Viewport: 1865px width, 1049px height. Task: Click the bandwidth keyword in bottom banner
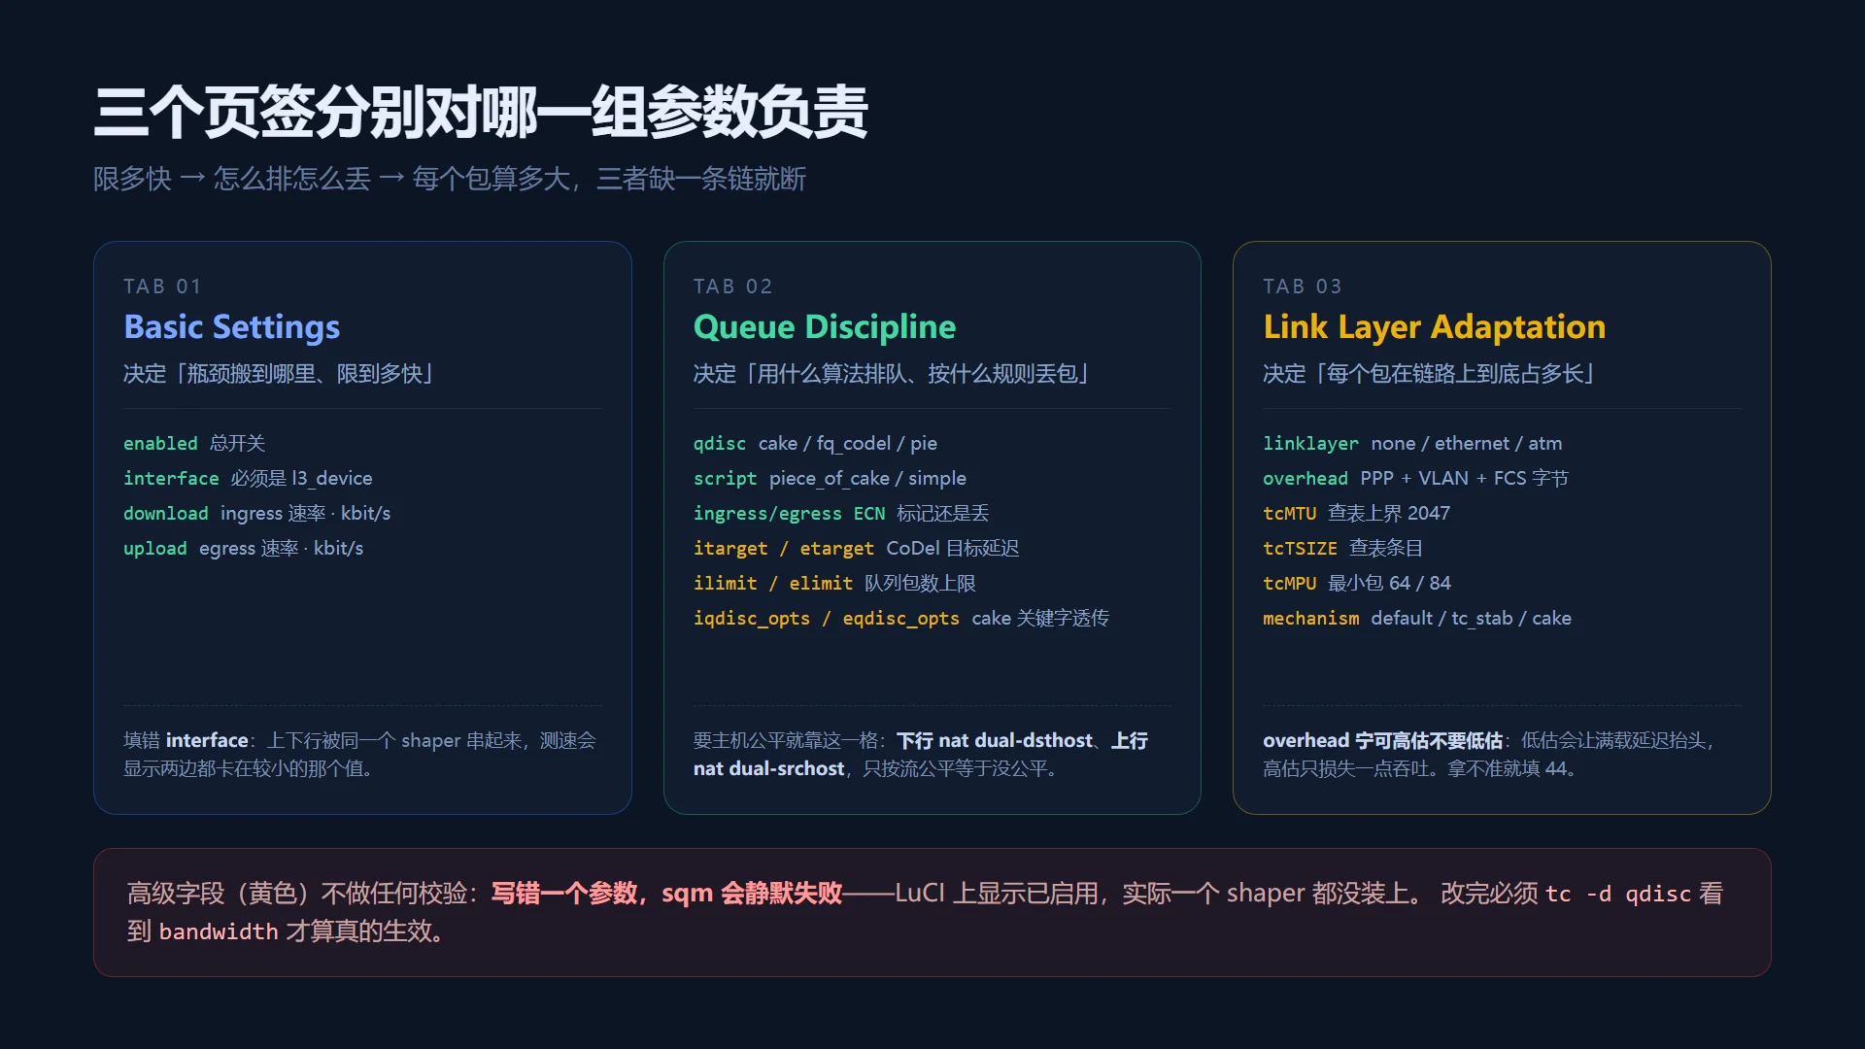219,931
